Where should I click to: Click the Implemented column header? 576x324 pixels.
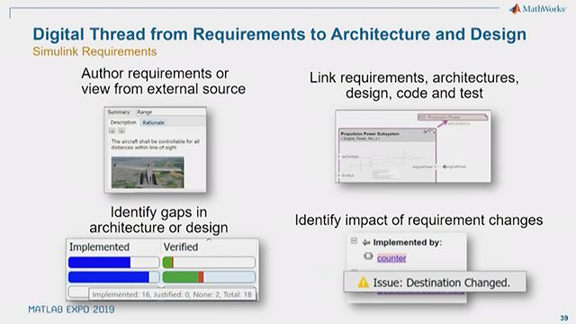pos(100,247)
